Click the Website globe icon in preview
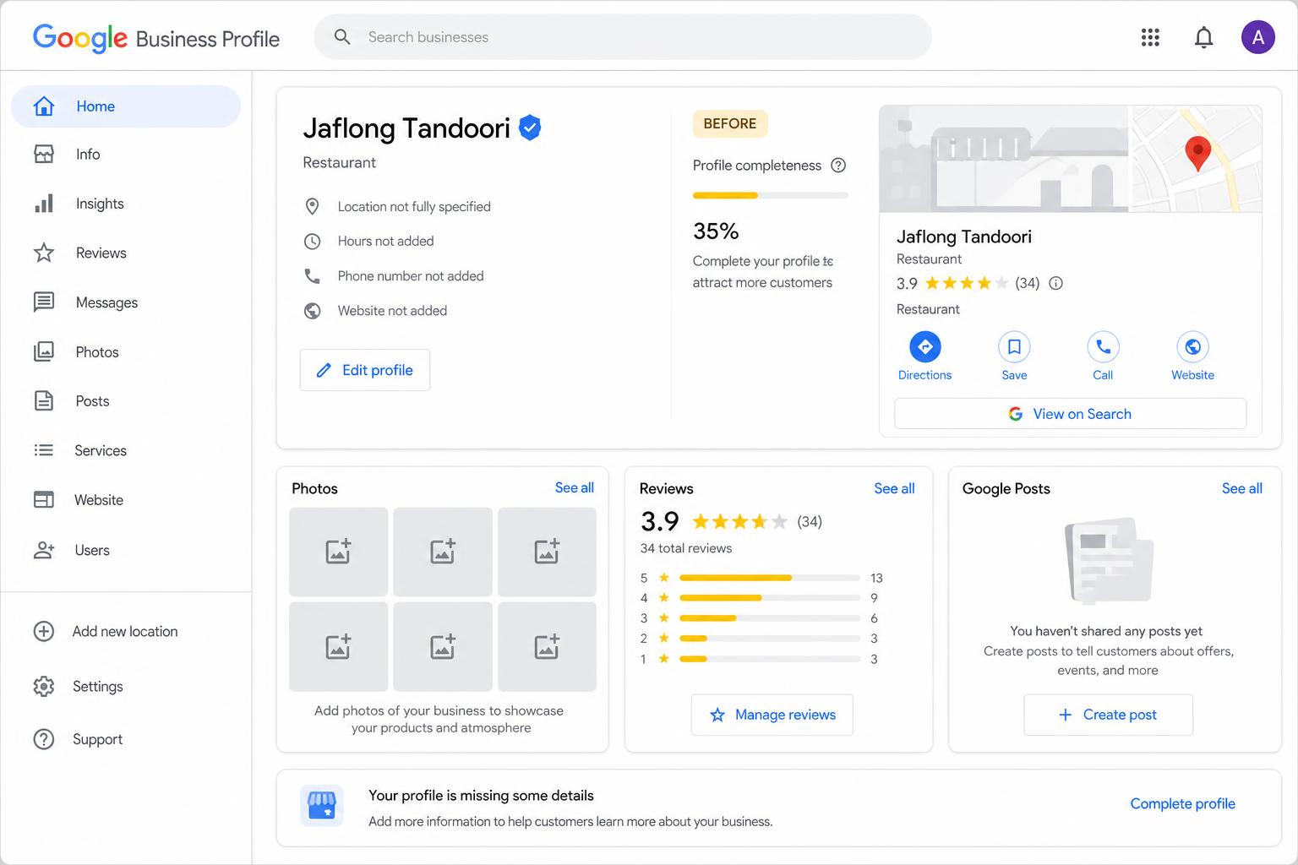Image resolution: width=1298 pixels, height=865 pixels. [x=1192, y=346]
